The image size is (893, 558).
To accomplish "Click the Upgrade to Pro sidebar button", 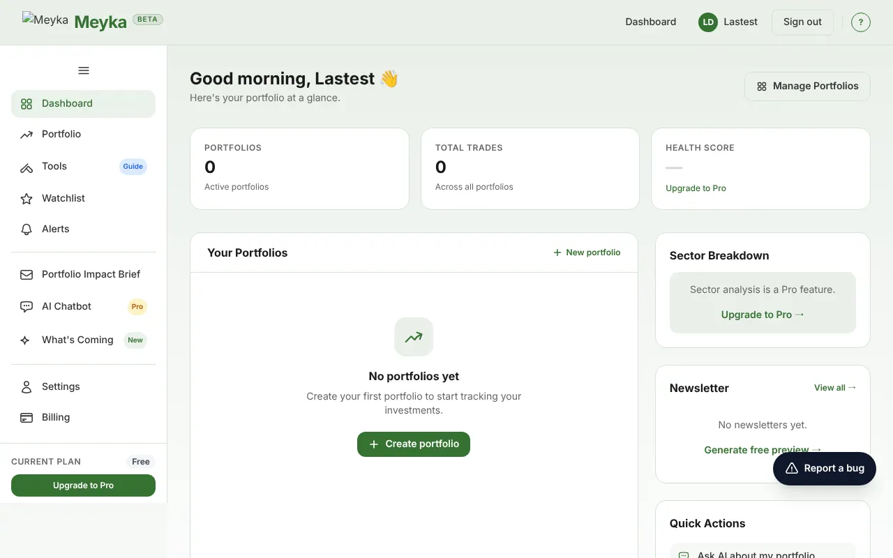I will point(83,485).
